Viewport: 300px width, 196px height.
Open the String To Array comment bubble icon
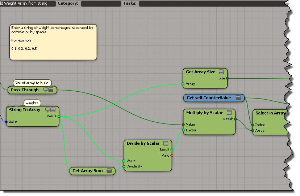pyautogui.click(x=47, y=110)
